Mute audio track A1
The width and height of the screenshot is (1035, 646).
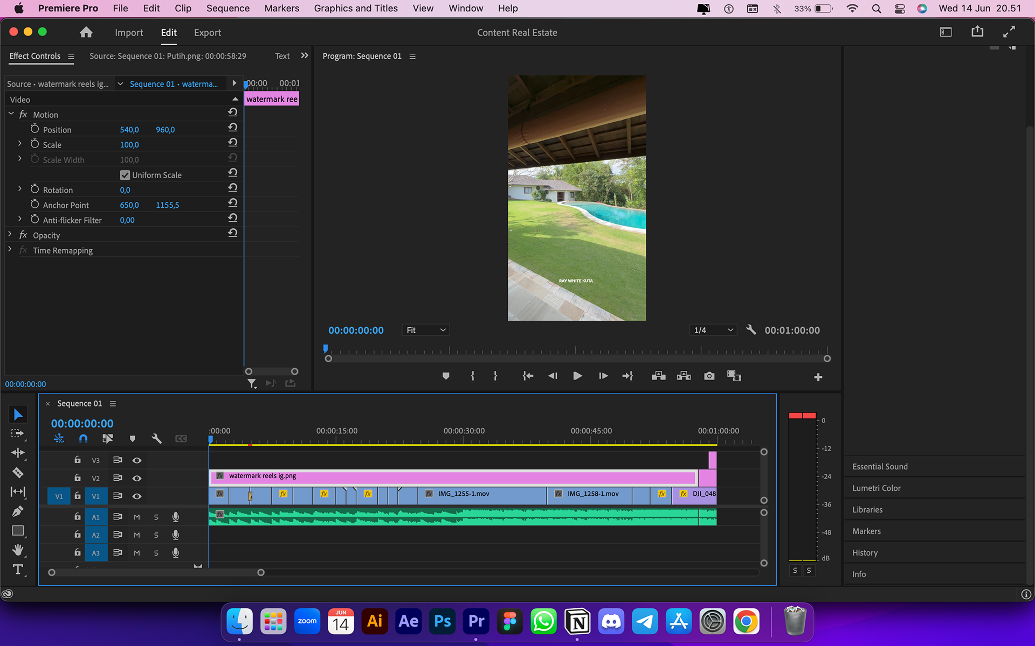137,517
